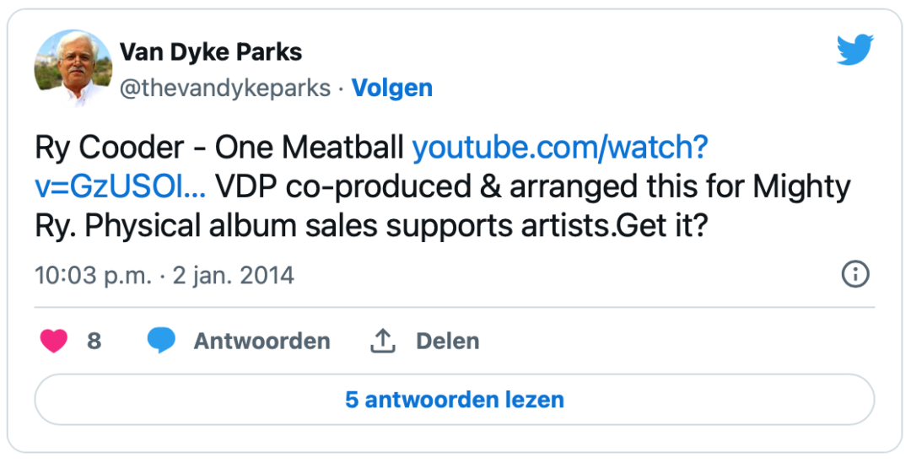Open the 5 antwoorden lezen button
The image size is (911, 463).
coord(455,400)
